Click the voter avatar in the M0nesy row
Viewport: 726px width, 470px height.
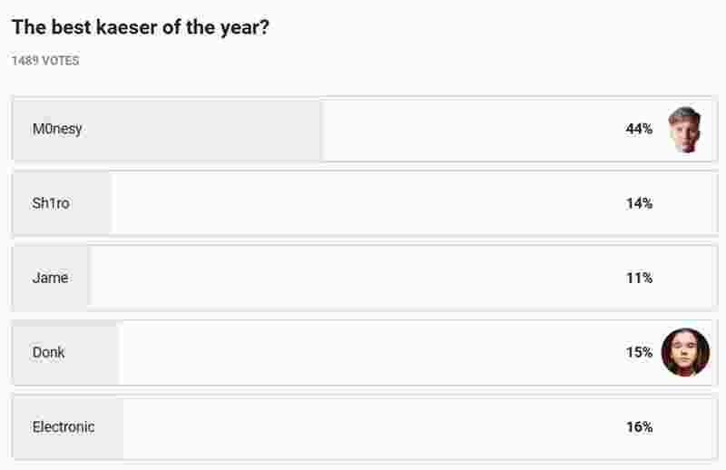pos(685,130)
